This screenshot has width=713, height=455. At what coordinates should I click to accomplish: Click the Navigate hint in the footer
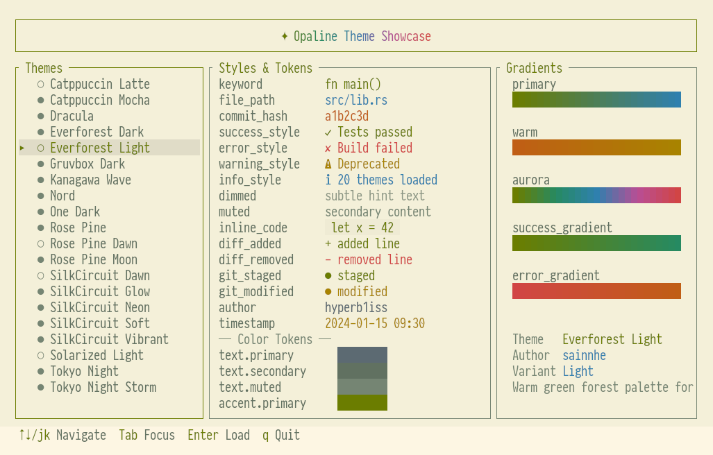coord(62,435)
